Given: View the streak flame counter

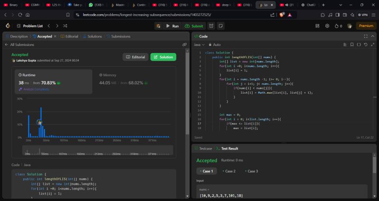Looking at the screenshot, I should click(x=338, y=26).
